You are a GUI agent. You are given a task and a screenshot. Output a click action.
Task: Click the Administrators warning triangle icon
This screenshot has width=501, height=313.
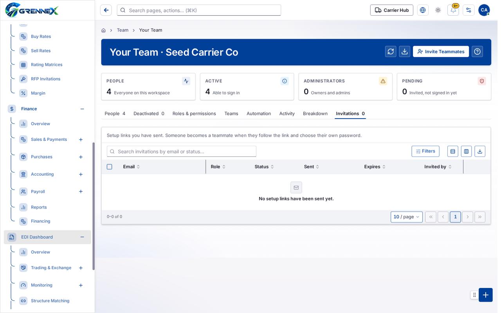click(383, 81)
